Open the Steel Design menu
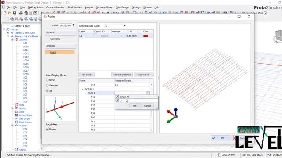282x158 pixels. [122, 7]
